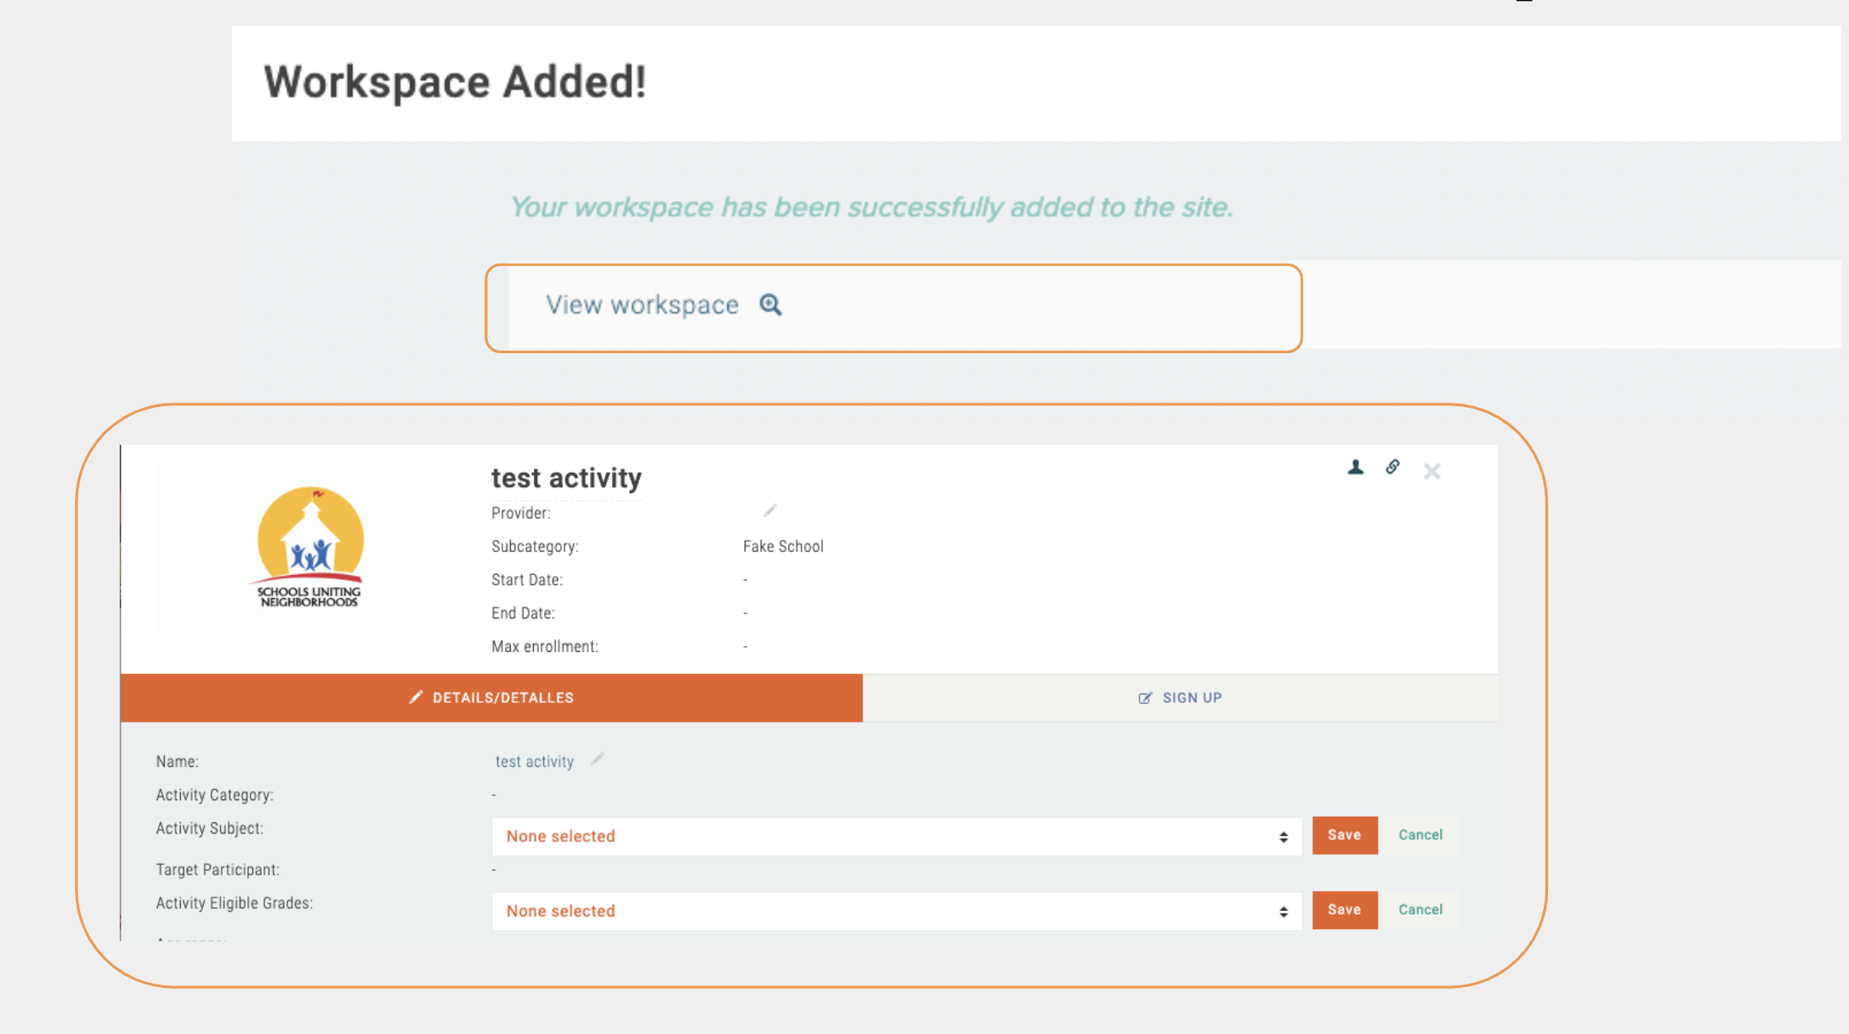This screenshot has width=1849, height=1034.
Task: Click the Activity Category label
Action: pos(214,795)
